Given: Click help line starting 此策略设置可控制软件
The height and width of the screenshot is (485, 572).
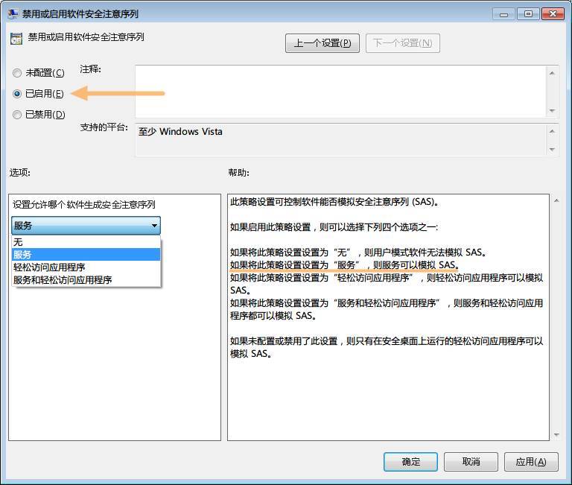Looking at the screenshot, I should pyautogui.click(x=334, y=202).
